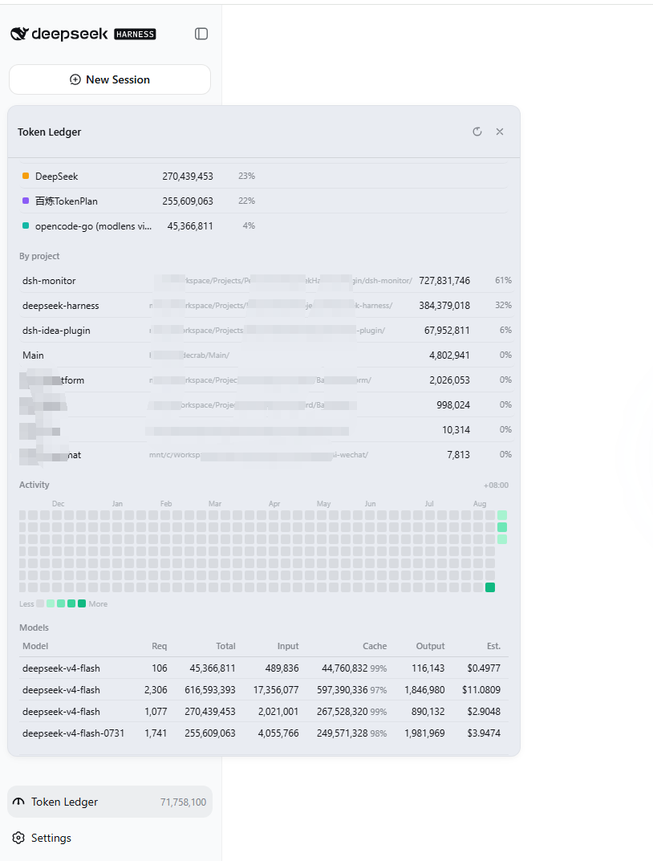Click the Activity heading
The height and width of the screenshot is (861, 653).
click(34, 485)
